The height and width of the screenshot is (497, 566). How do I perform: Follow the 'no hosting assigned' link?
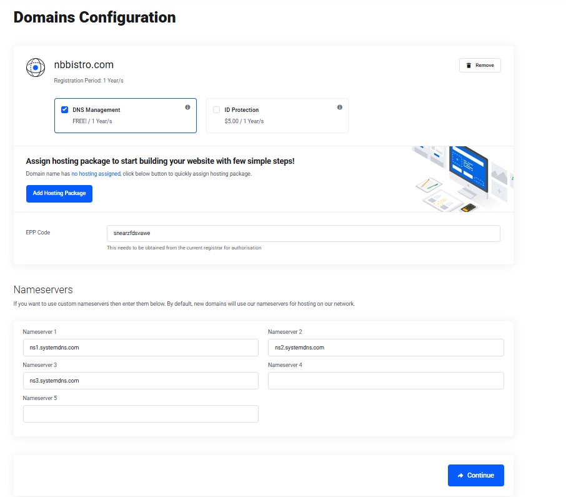(x=96, y=174)
